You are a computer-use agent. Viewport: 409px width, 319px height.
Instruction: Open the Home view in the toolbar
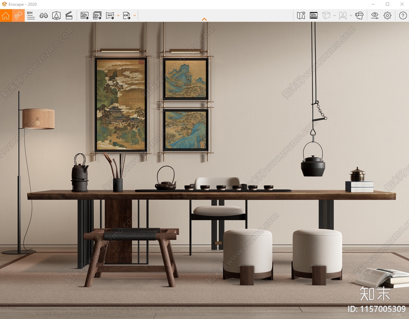6,16
